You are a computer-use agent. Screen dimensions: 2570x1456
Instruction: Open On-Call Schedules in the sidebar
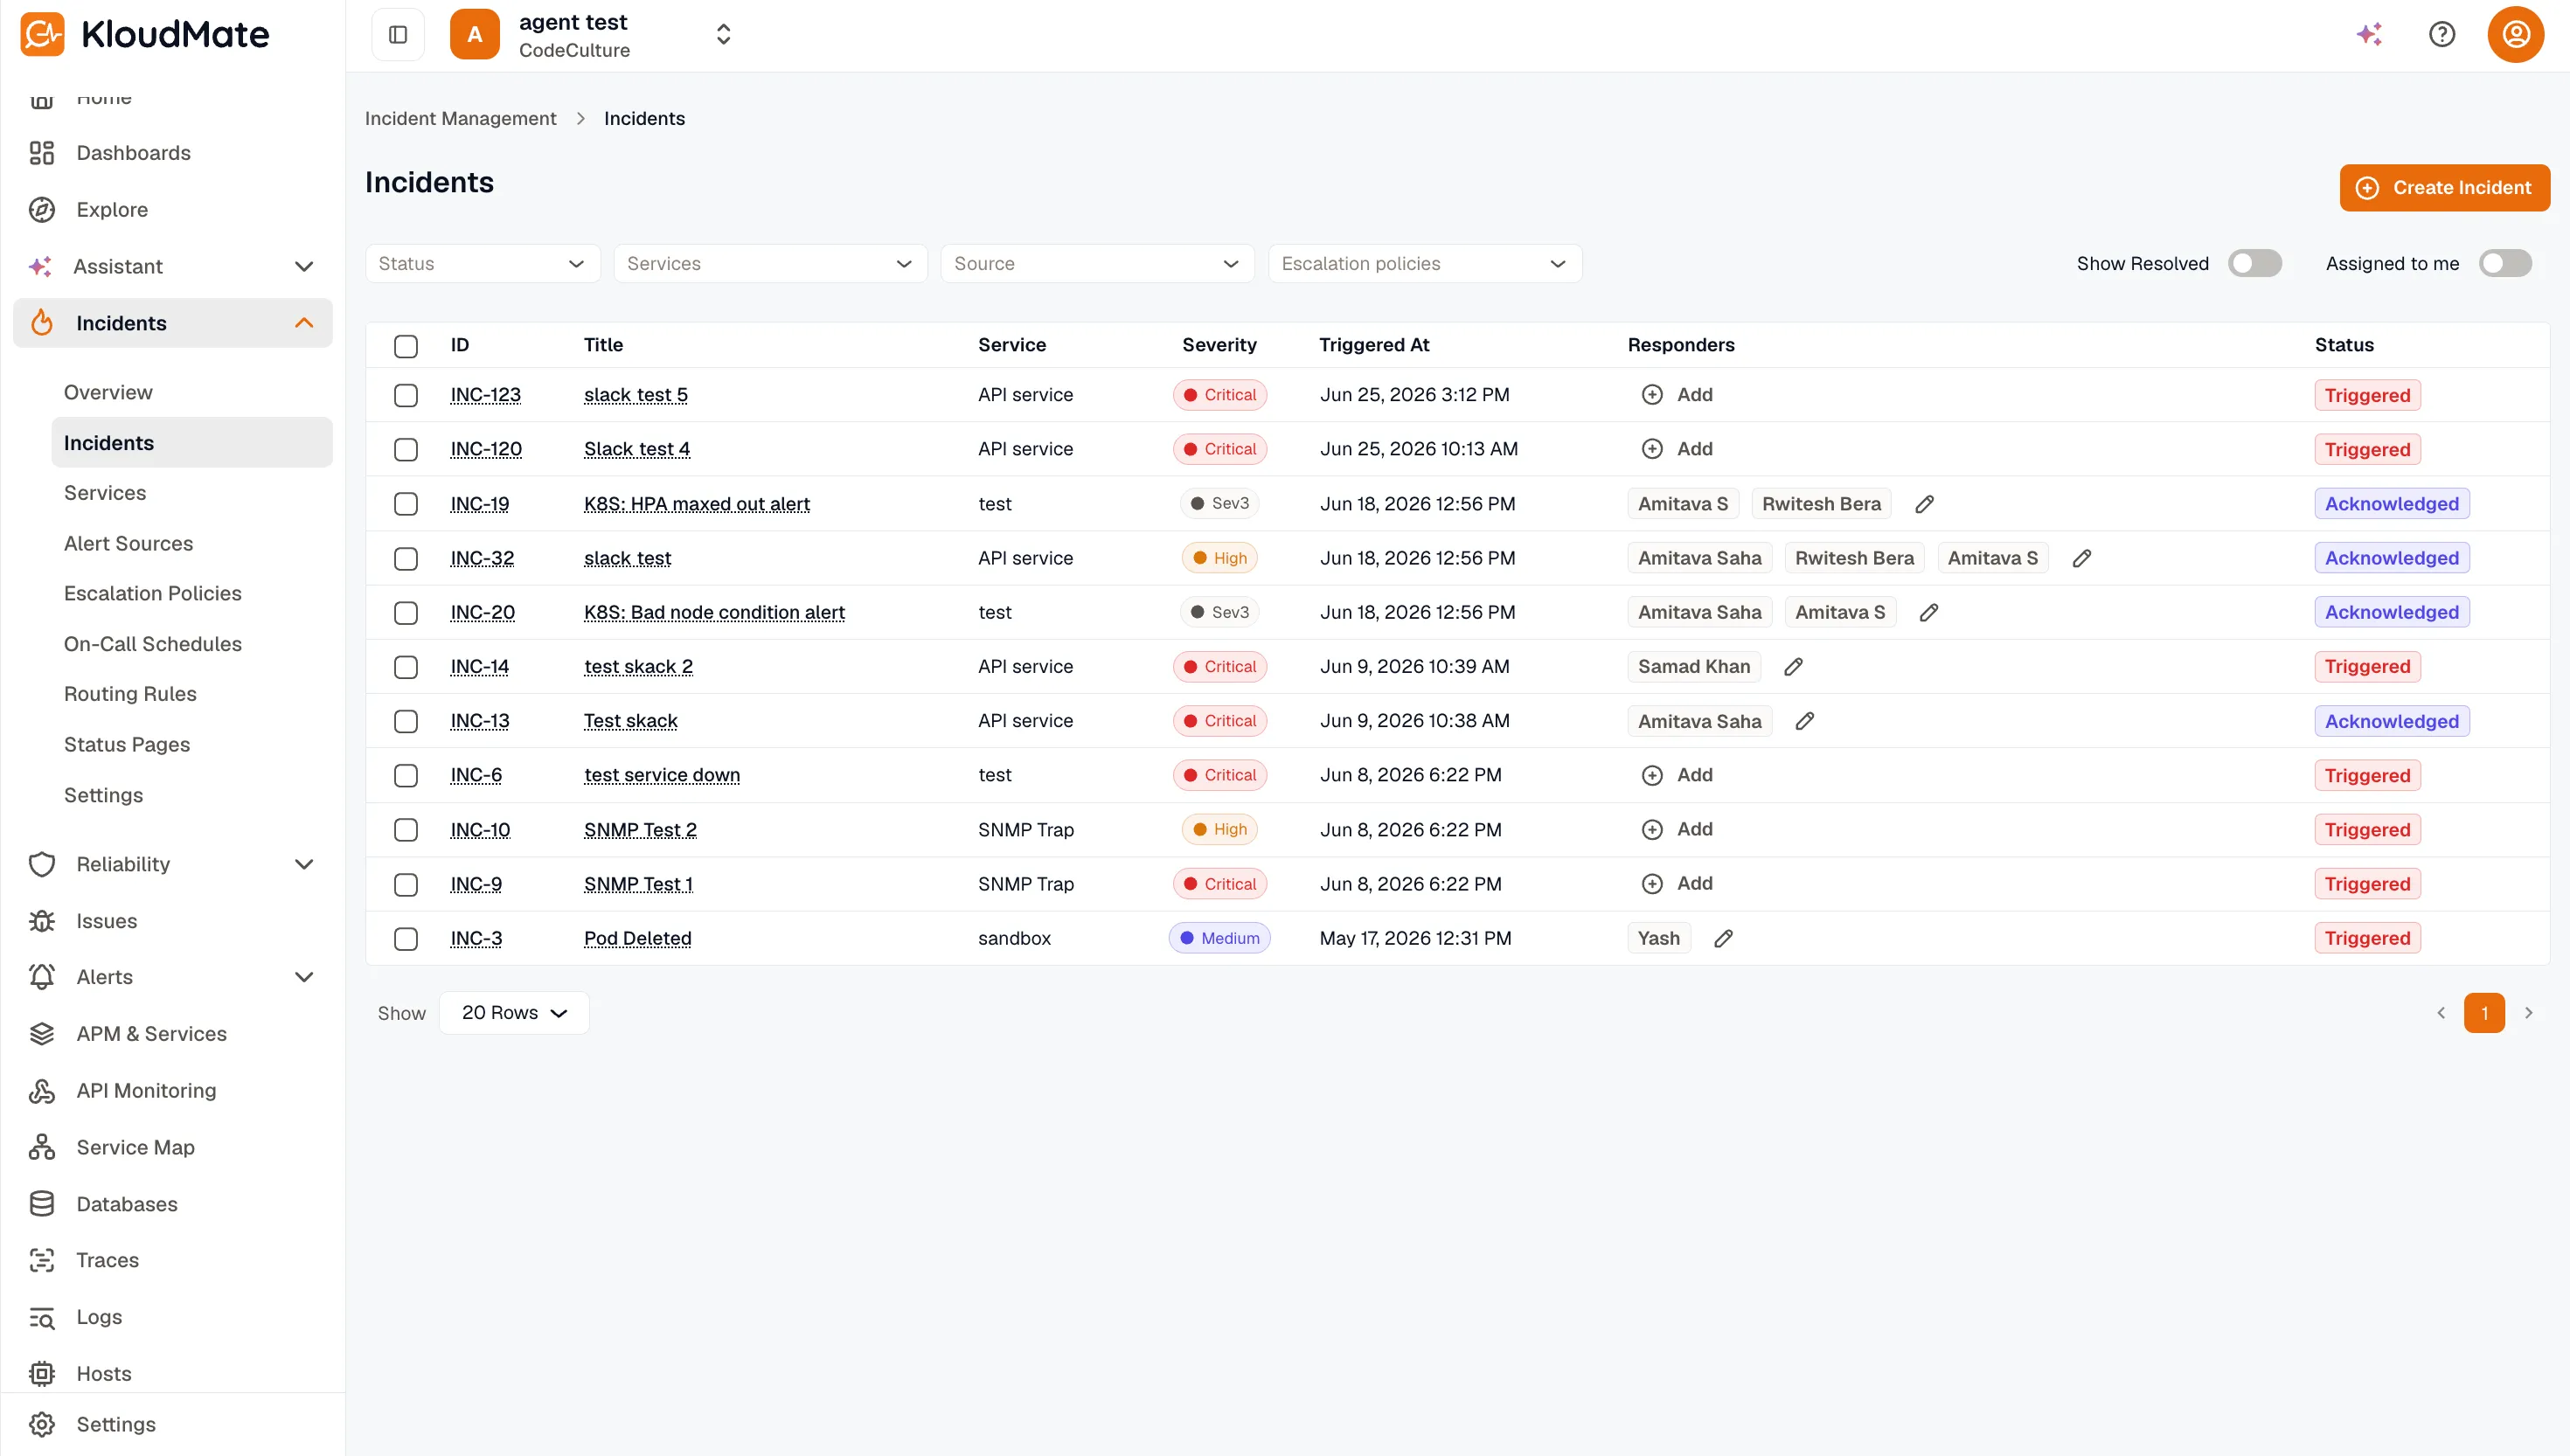click(153, 644)
